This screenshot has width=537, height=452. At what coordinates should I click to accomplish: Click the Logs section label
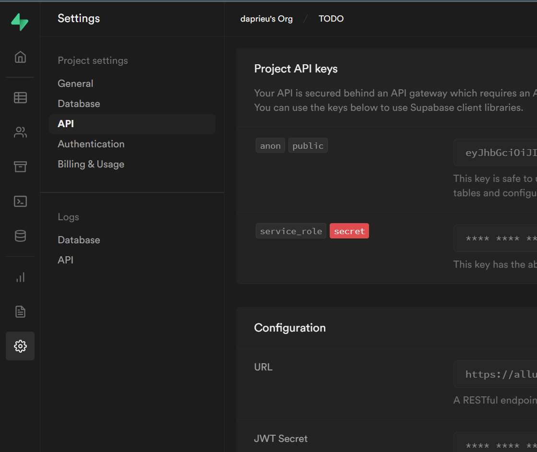69,217
